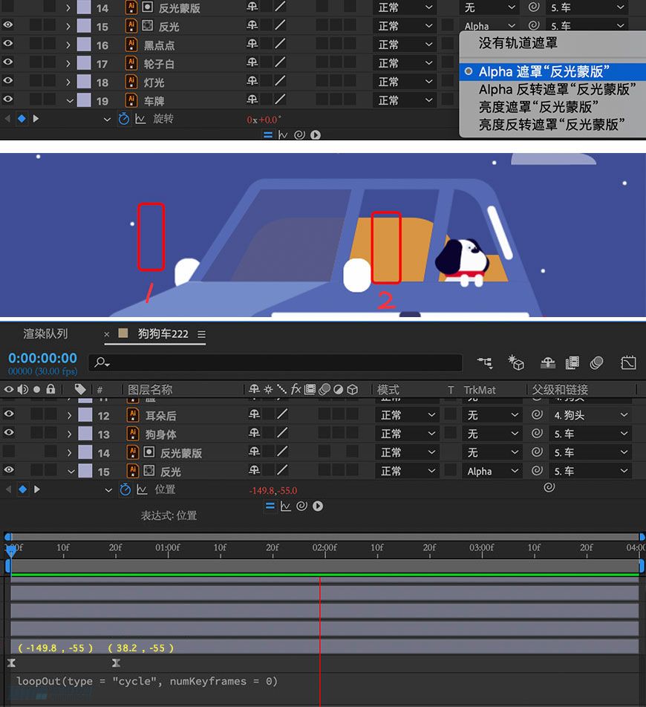646x707 pixels.
Task: Click expression pick whip under 旋转 row
Action: (299, 135)
